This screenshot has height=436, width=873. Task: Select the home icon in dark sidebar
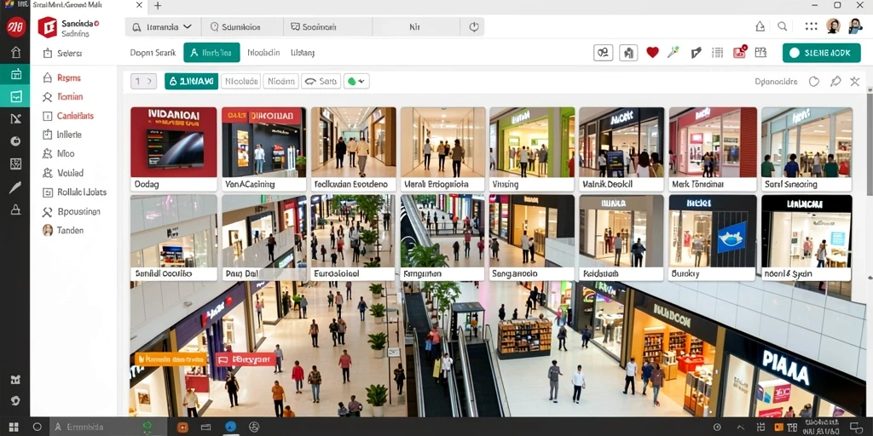click(15, 53)
